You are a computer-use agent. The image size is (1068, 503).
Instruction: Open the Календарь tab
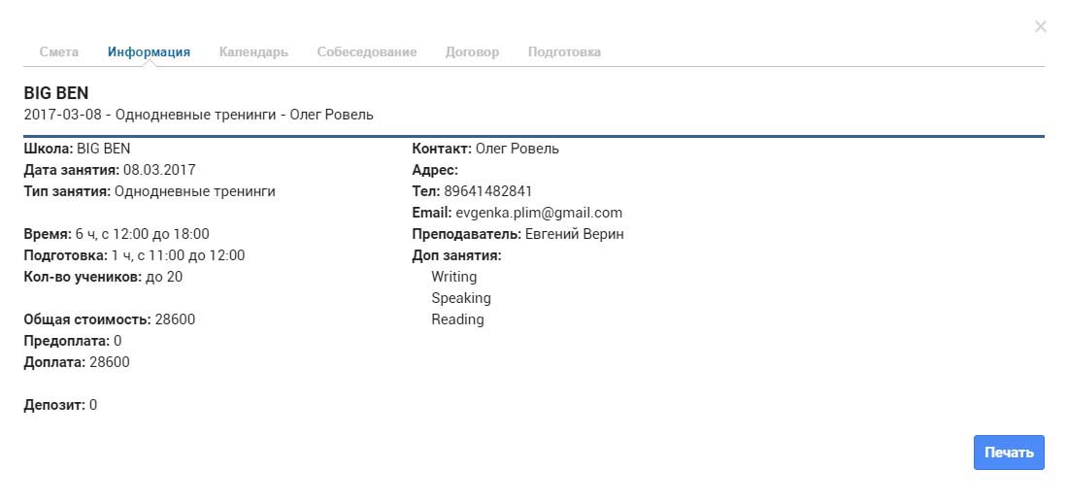(x=253, y=51)
